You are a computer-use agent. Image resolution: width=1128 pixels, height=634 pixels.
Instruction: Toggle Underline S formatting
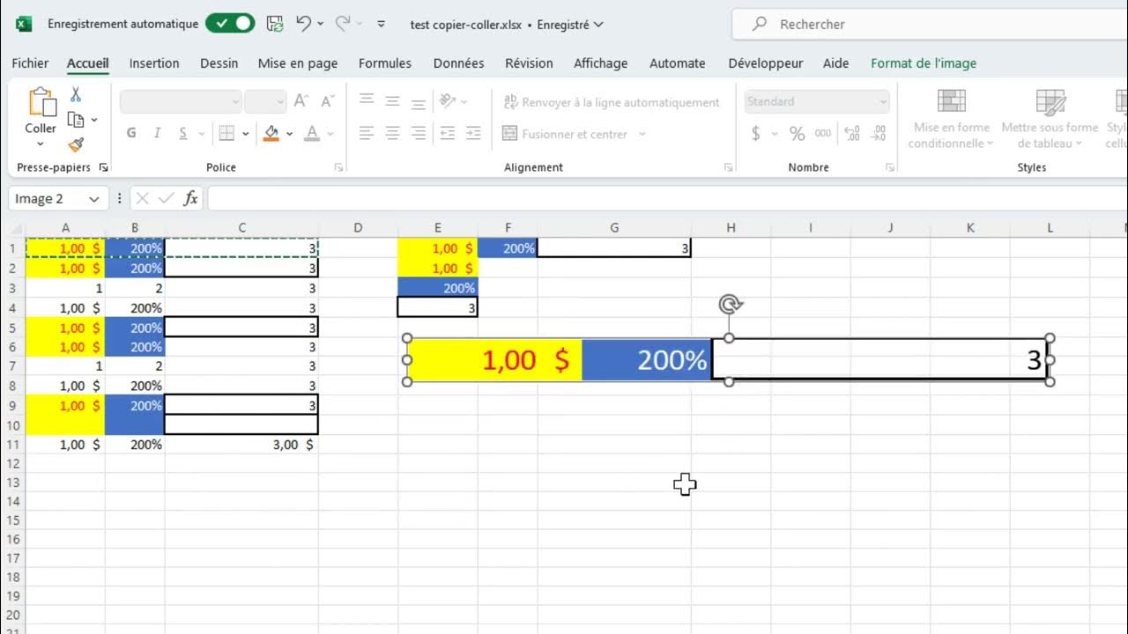[183, 134]
